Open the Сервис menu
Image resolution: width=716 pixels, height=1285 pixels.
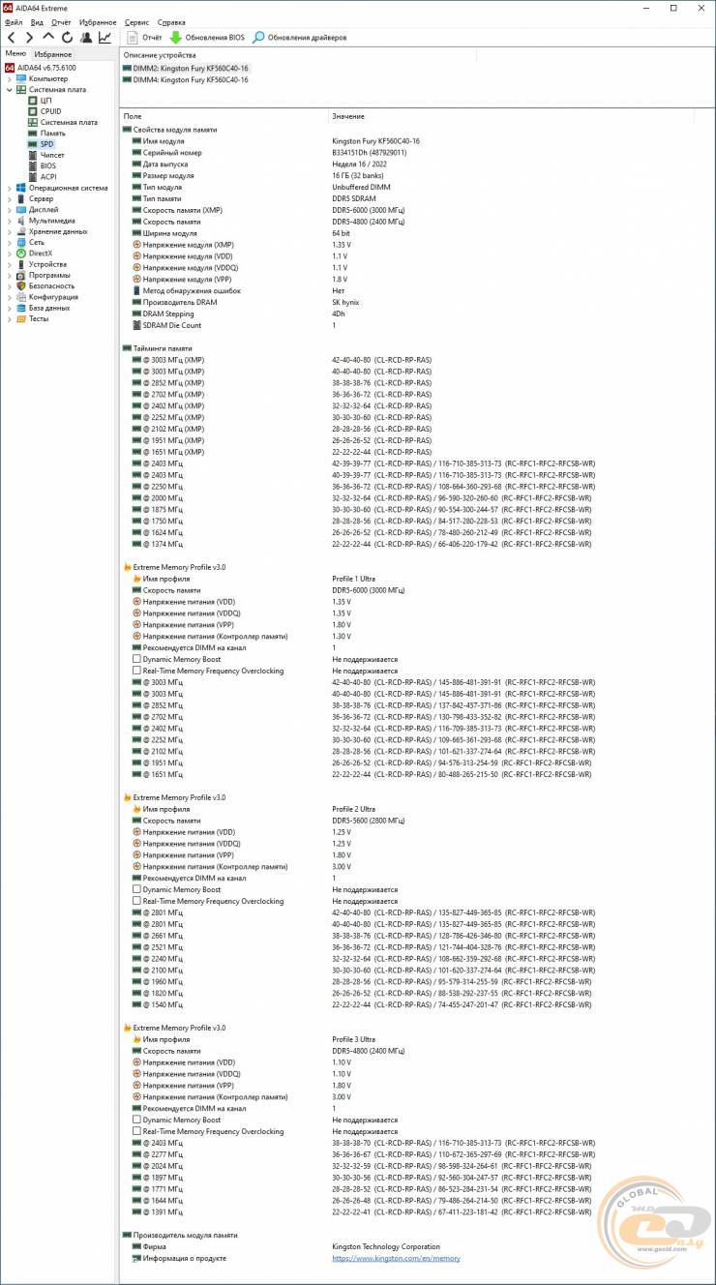(137, 21)
